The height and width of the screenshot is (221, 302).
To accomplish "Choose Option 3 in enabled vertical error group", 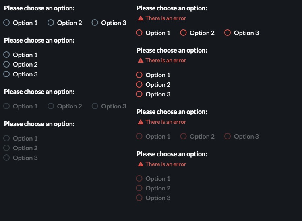I will (139, 94).
